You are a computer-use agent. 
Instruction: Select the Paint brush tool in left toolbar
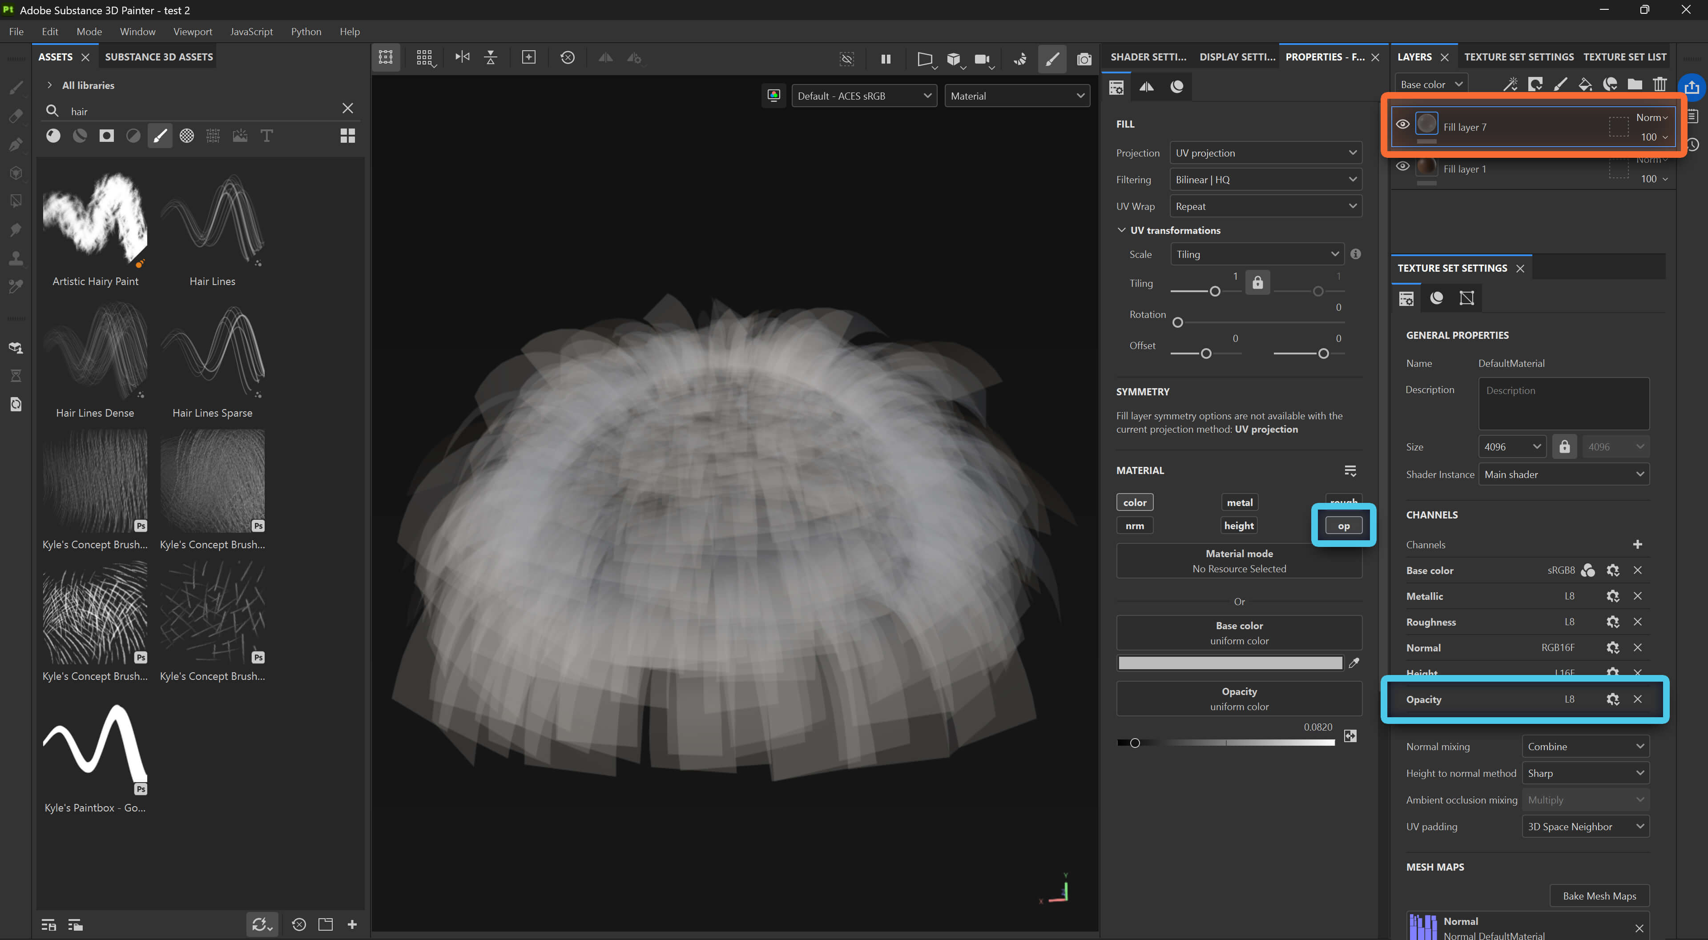coord(16,88)
